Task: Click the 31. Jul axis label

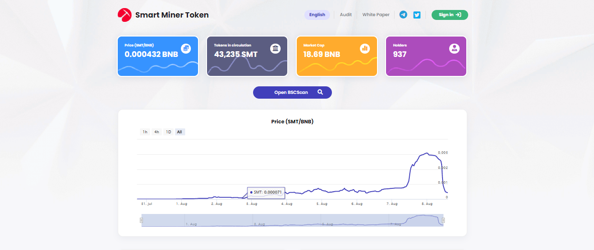Action: pyautogui.click(x=147, y=204)
